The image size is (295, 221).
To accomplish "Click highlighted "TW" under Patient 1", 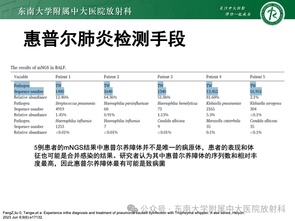I will tap(59, 86).
